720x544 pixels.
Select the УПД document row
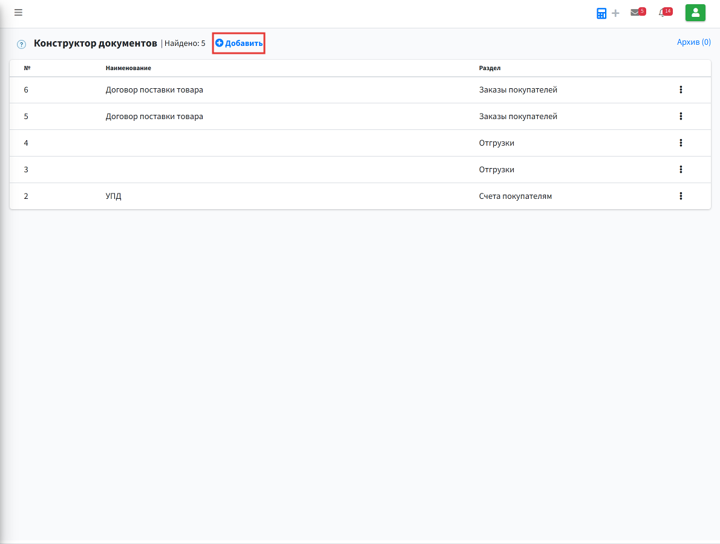360,196
